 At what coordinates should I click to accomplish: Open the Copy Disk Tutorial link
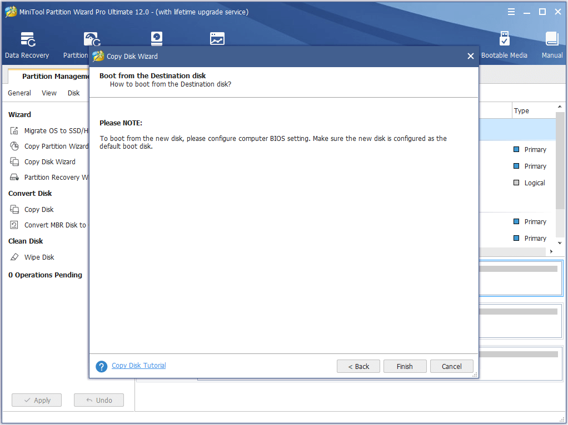coord(138,366)
